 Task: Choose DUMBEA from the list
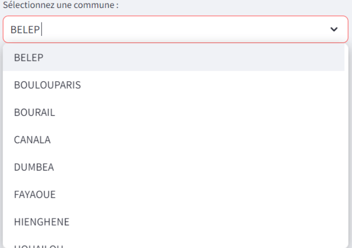coord(34,167)
